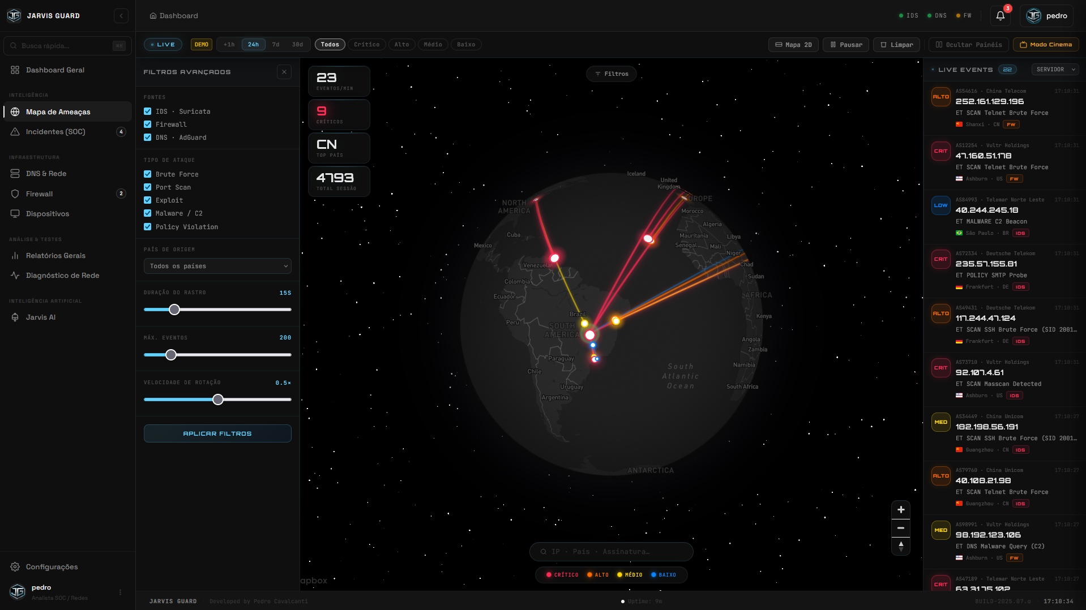This screenshot has height=610, width=1086.
Task: Uncheck the IDS Suricata source
Action: coord(148,111)
